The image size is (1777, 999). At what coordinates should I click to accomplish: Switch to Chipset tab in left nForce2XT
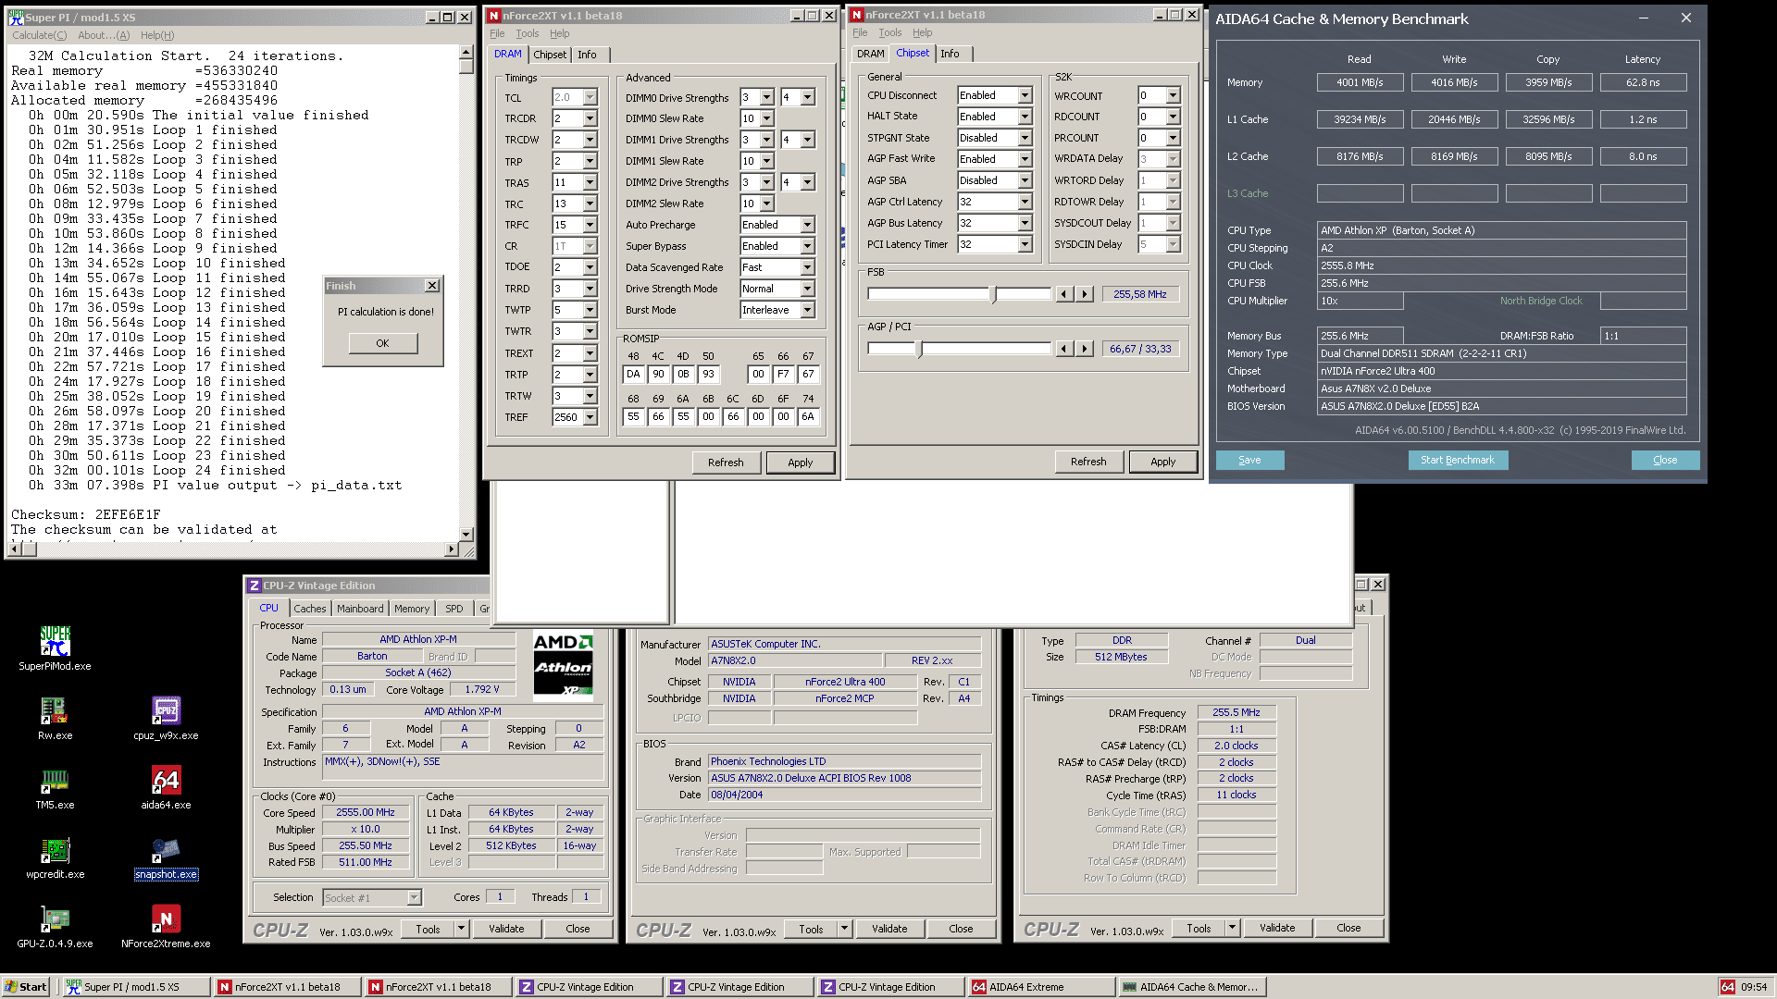pos(550,55)
